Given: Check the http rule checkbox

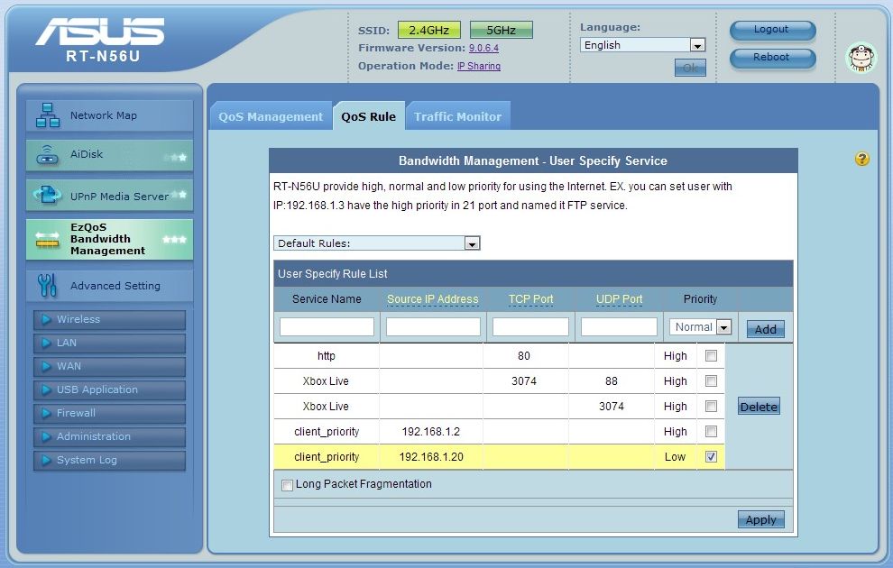Looking at the screenshot, I should pyautogui.click(x=711, y=356).
